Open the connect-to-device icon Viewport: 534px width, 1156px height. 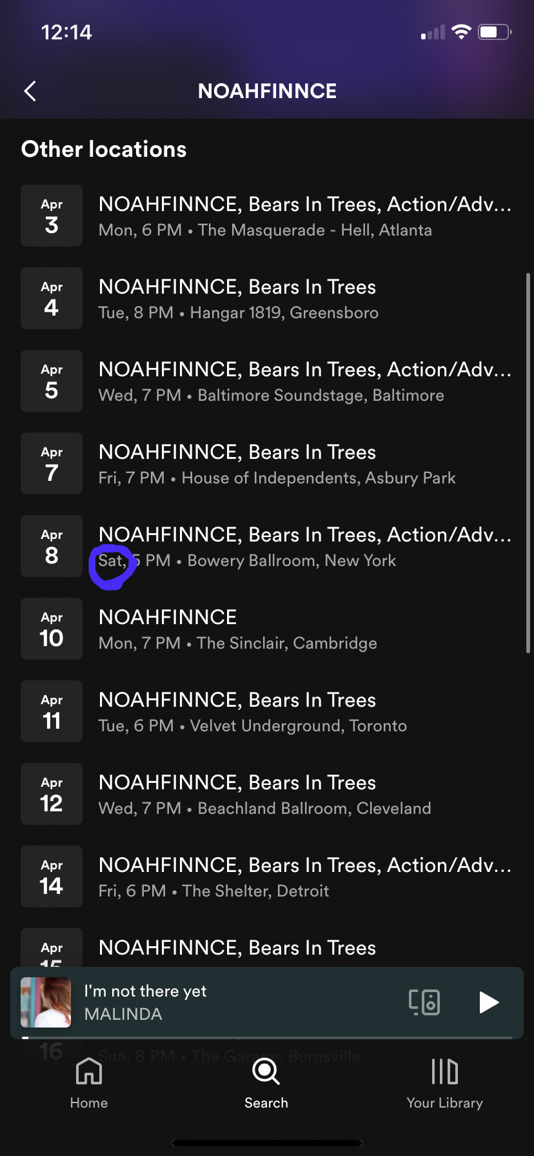(424, 1002)
